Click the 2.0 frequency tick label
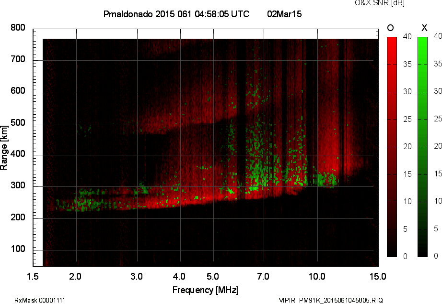This screenshot has height=304, width=442. (75, 276)
